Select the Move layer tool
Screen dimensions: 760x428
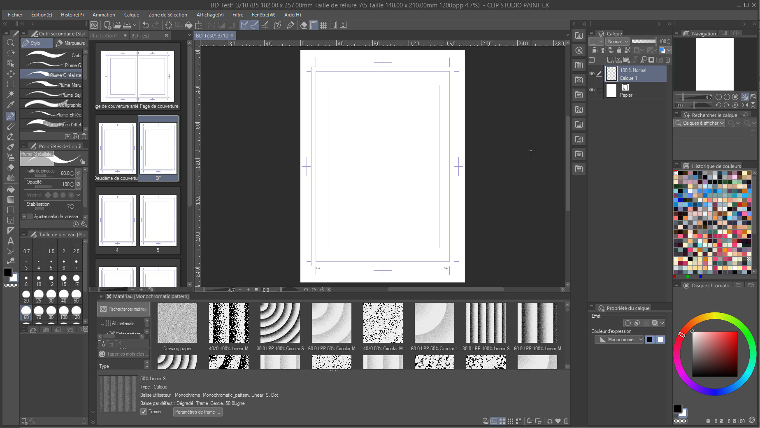coord(11,74)
